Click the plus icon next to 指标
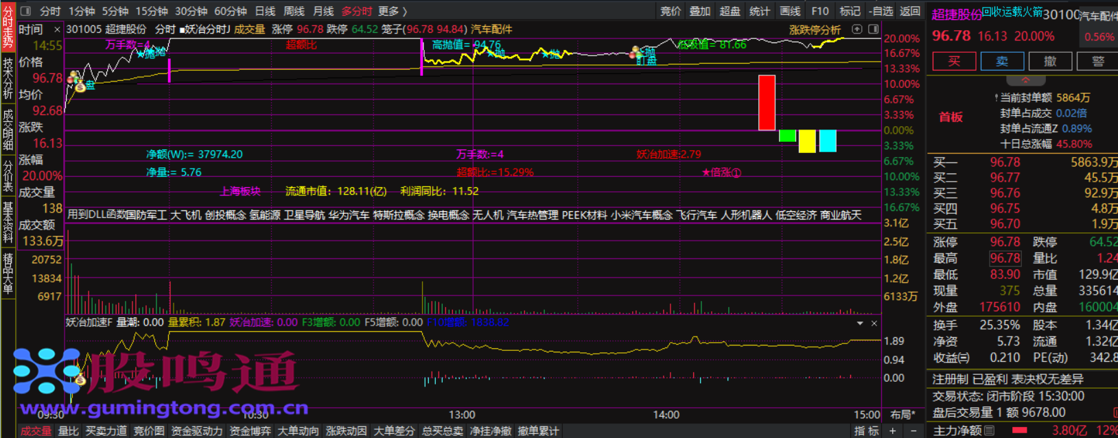 (x=893, y=430)
